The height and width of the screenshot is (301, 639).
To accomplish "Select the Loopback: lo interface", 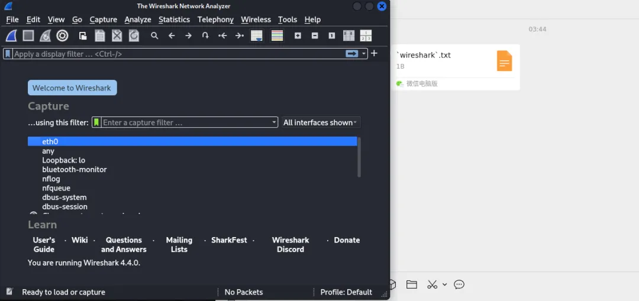I will pyautogui.click(x=192, y=160).
